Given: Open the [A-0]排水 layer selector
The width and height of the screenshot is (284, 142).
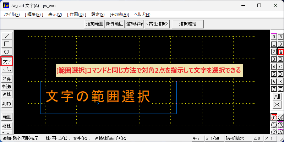Looking at the screenshot, I should click(x=237, y=138).
